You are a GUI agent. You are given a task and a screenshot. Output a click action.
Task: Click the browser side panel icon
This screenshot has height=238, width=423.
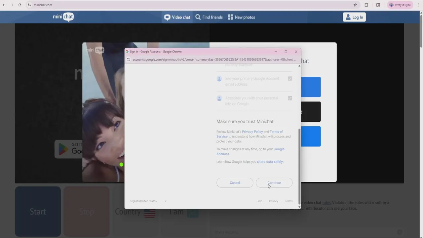(378, 5)
